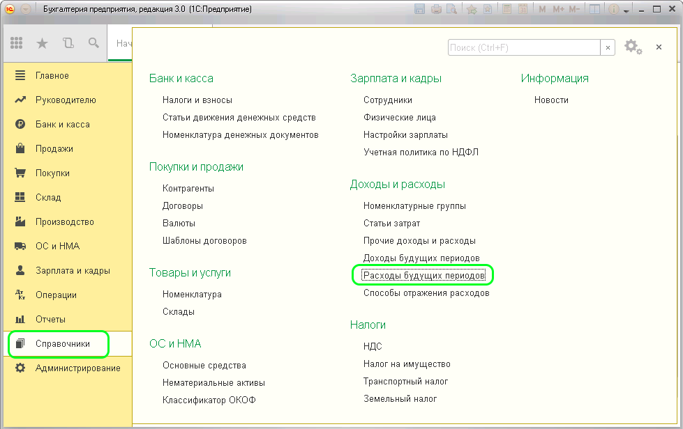Open Расходы будущих периодов

point(423,276)
